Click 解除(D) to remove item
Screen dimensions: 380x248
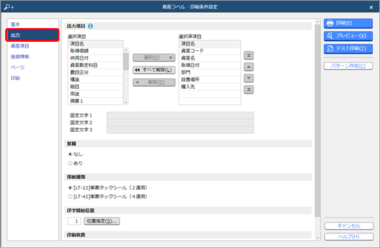(x=154, y=82)
